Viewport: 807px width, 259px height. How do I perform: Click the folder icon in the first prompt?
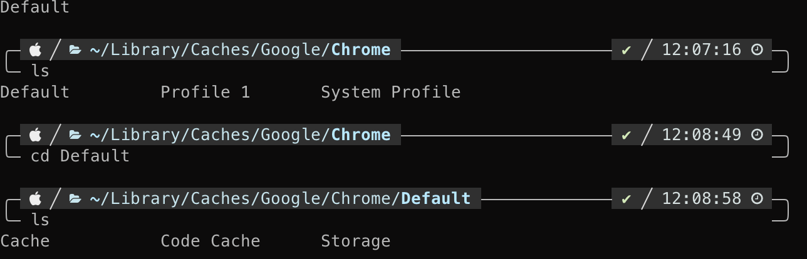tap(75, 49)
